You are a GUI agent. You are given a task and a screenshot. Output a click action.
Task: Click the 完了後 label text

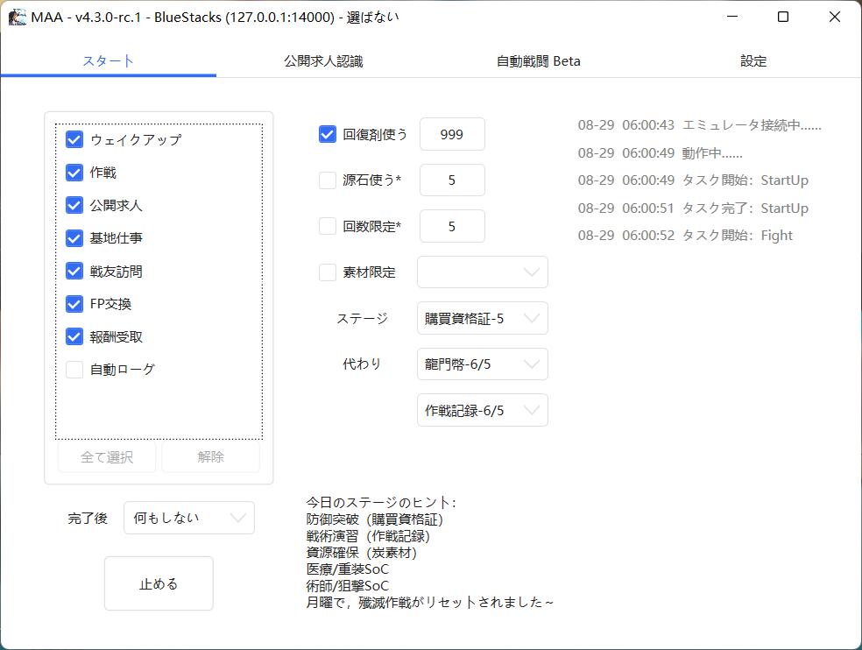pos(88,518)
